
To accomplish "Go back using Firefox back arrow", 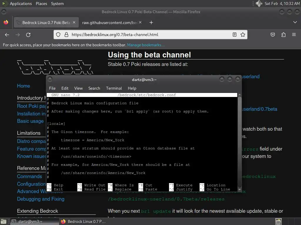I will 7,35.
